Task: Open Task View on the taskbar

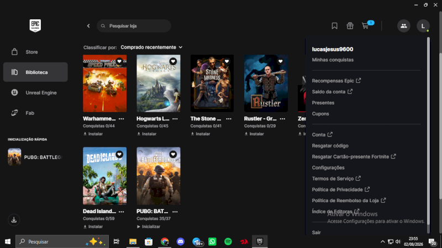Action: pyautogui.click(x=117, y=241)
